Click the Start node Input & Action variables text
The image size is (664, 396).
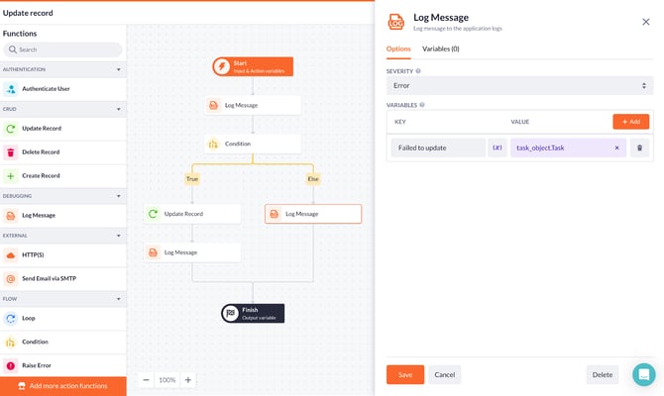coord(259,71)
